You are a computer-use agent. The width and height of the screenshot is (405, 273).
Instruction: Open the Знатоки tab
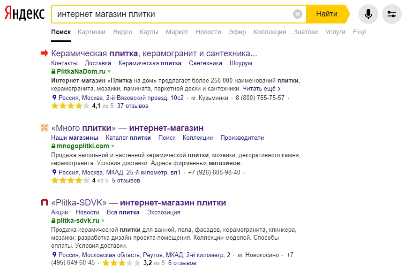click(x=306, y=32)
